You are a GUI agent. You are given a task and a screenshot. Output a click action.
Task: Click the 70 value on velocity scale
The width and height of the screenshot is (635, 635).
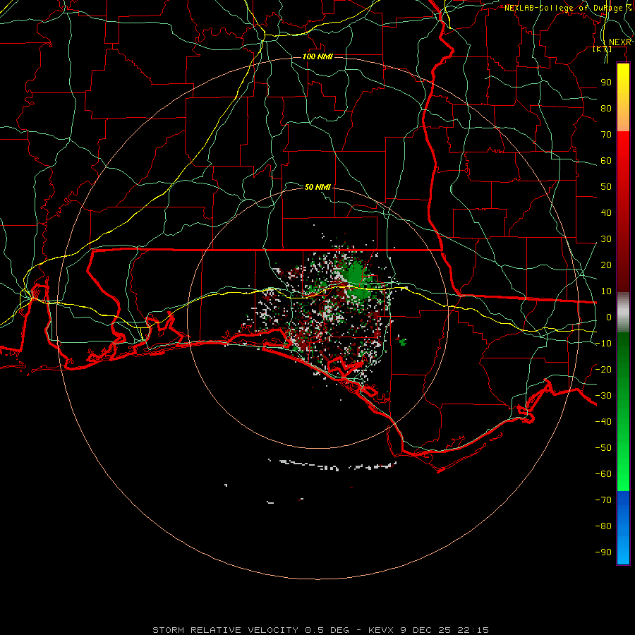click(606, 135)
